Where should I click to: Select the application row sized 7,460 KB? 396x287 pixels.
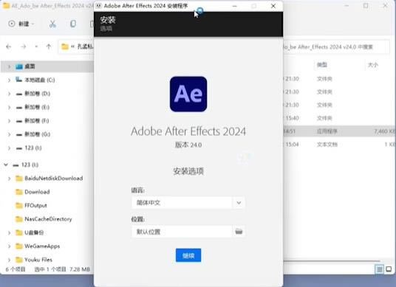click(x=339, y=131)
